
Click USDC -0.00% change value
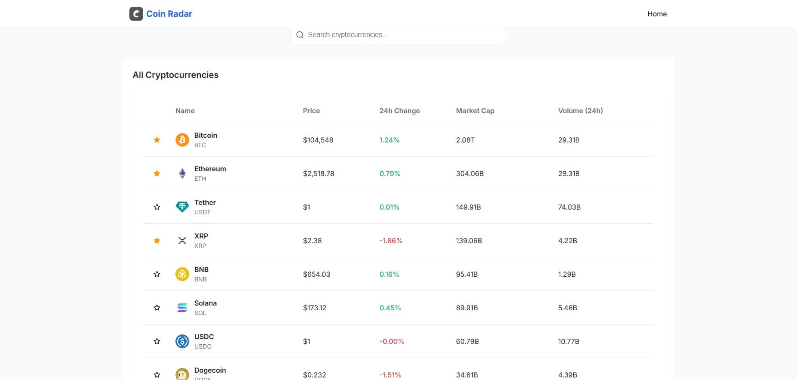tap(392, 341)
